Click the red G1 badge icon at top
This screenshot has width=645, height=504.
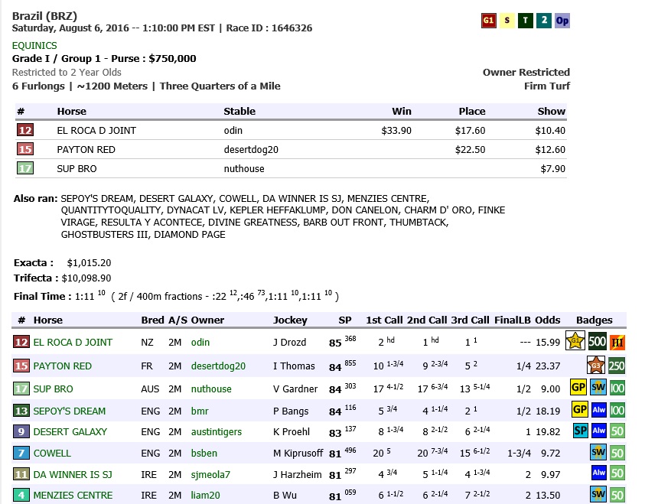[488, 21]
